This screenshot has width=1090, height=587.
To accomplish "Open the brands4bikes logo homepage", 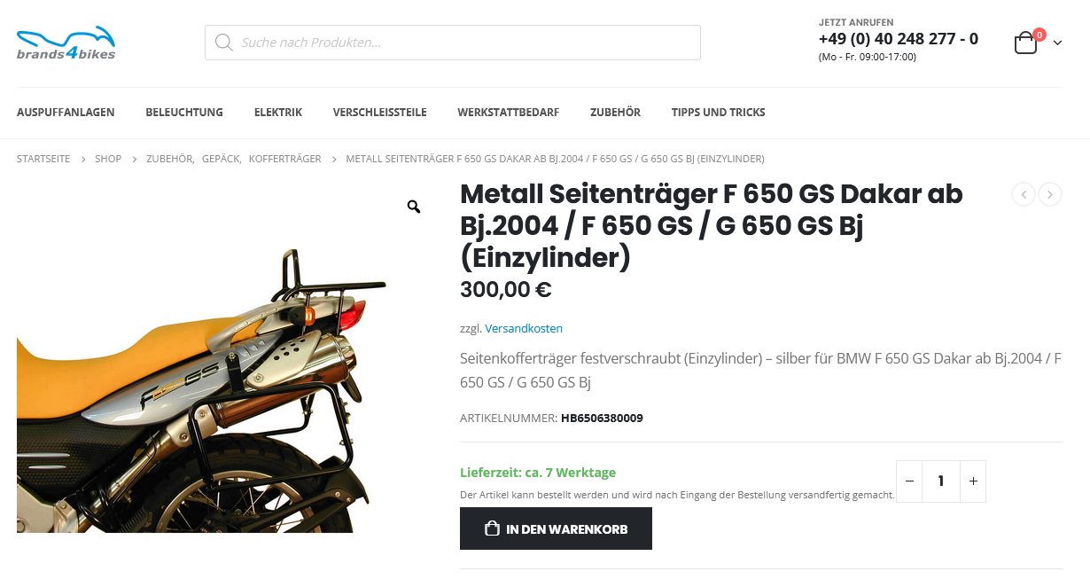I will (x=66, y=43).
